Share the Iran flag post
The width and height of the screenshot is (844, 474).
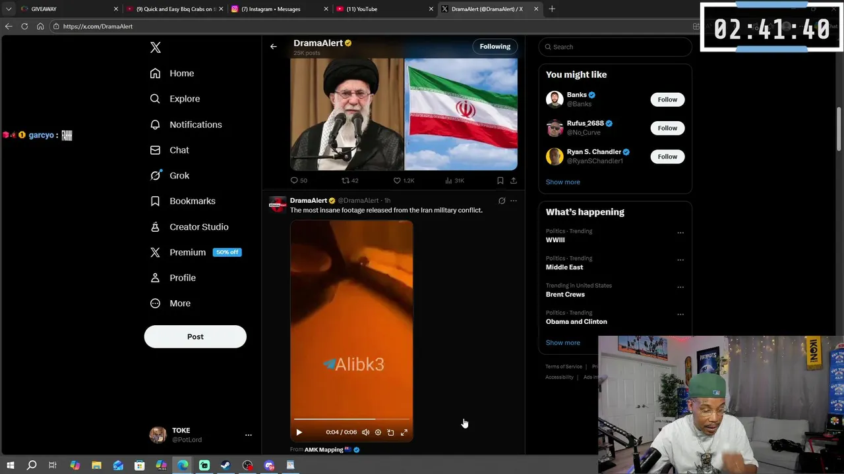tap(514, 180)
